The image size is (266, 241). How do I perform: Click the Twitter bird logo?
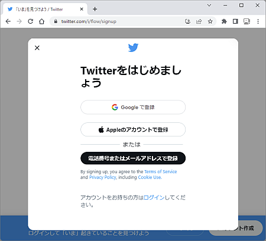133,48
